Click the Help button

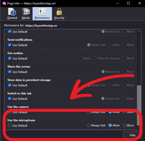[x=132, y=135]
